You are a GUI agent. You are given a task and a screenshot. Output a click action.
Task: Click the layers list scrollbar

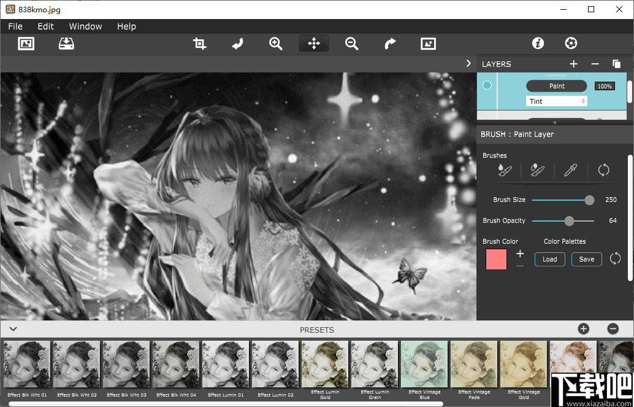[x=630, y=91]
